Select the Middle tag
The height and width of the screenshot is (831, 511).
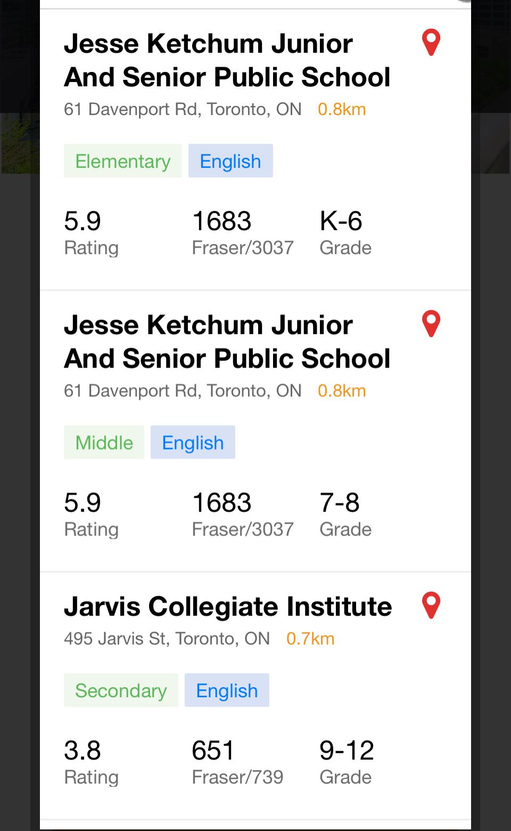click(x=104, y=442)
